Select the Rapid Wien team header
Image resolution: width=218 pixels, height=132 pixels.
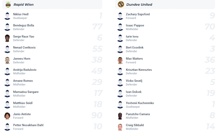23,4
